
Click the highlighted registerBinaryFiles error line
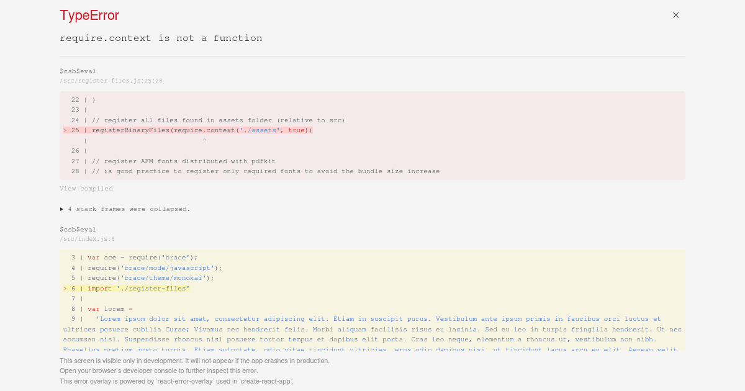click(199, 130)
